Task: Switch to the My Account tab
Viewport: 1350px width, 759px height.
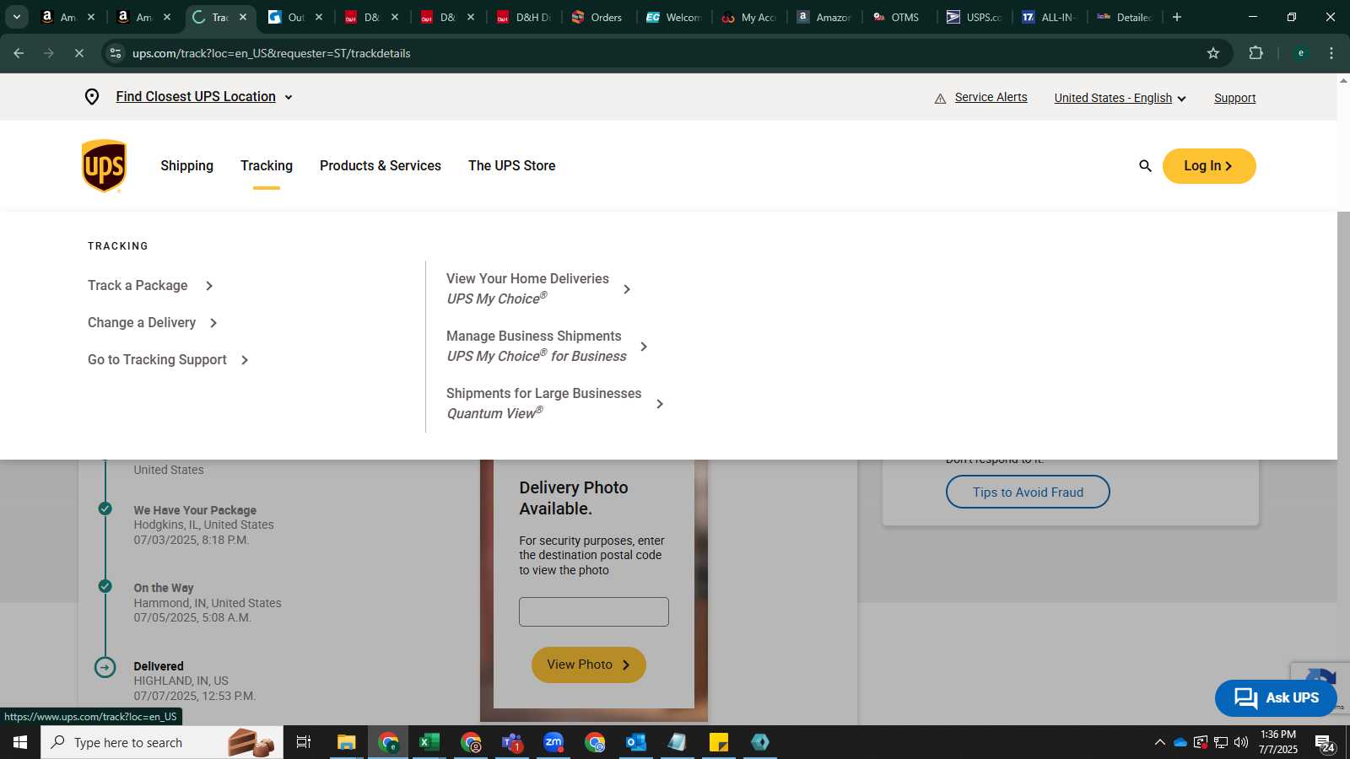Action: (x=749, y=17)
